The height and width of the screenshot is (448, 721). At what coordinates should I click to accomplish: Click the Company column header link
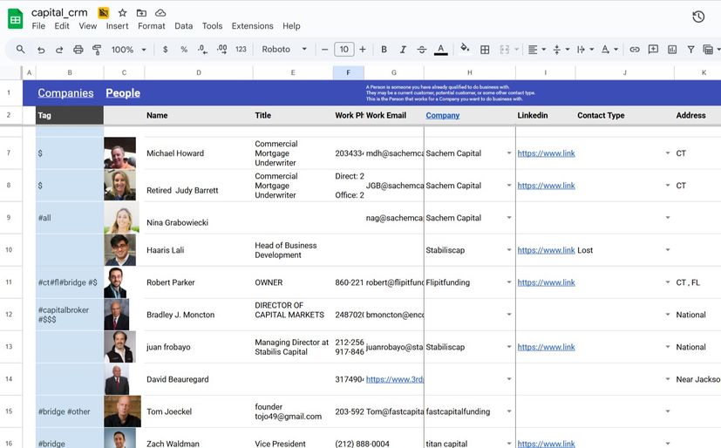[442, 115]
